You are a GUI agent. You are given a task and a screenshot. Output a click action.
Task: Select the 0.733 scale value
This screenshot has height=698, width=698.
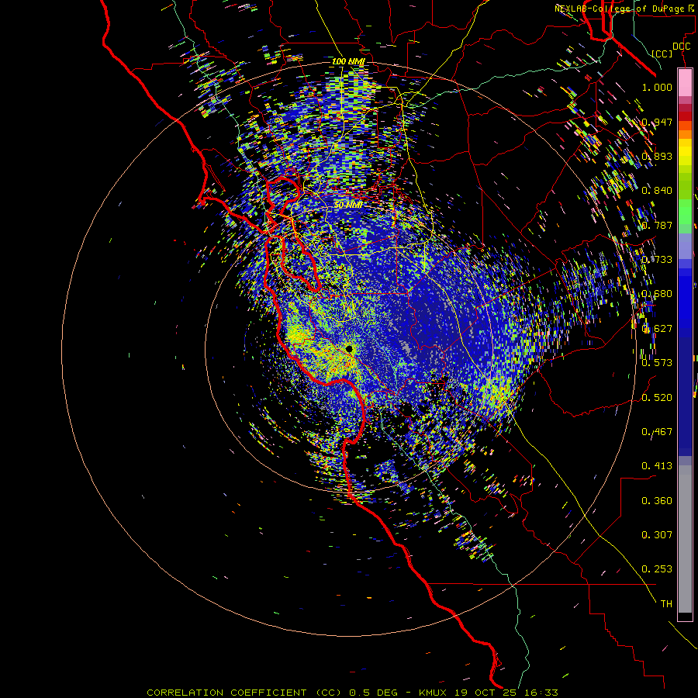click(657, 259)
